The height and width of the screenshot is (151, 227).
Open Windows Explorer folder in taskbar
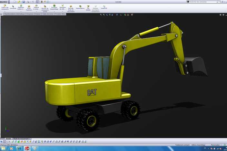(4, 148)
